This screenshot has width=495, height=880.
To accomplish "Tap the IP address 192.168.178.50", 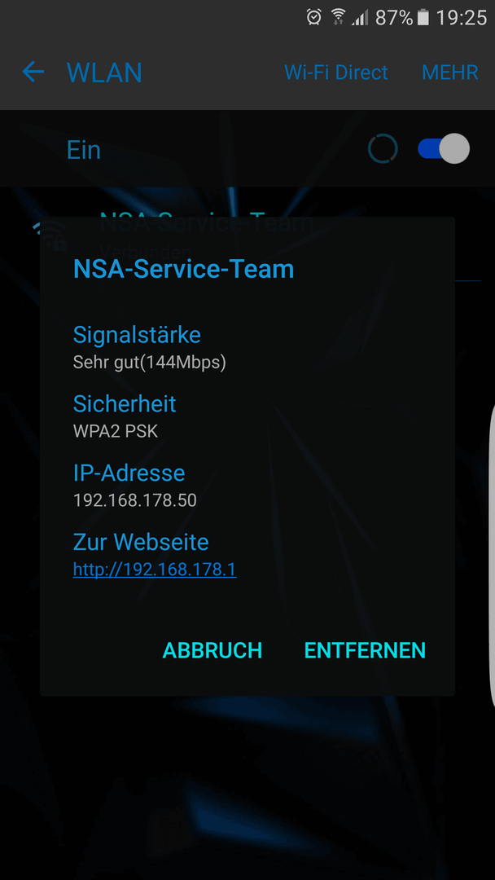I will click(x=135, y=500).
